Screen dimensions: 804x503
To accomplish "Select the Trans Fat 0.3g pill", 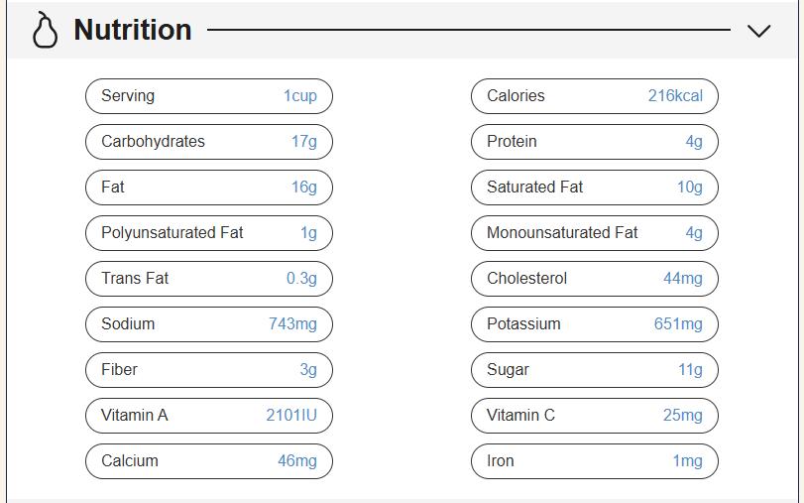I will (x=208, y=279).
